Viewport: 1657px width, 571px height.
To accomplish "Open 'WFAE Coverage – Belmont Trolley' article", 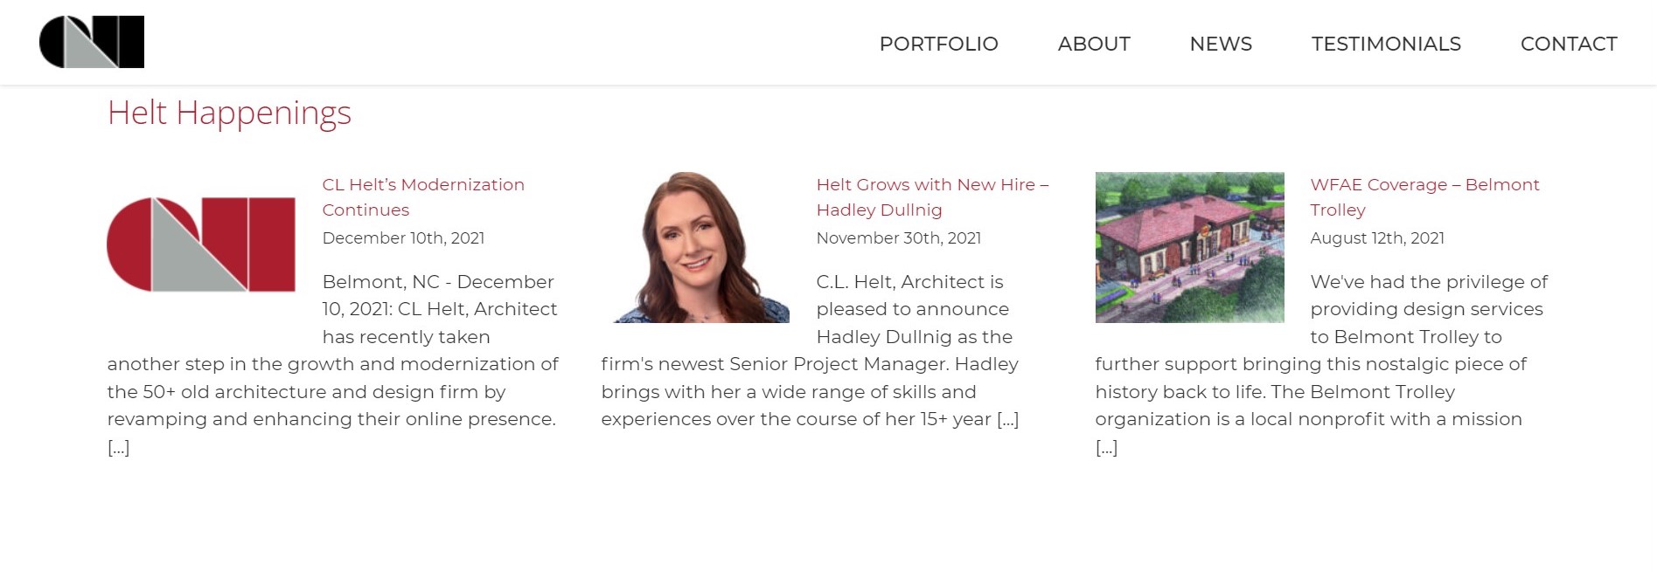I will [1424, 197].
